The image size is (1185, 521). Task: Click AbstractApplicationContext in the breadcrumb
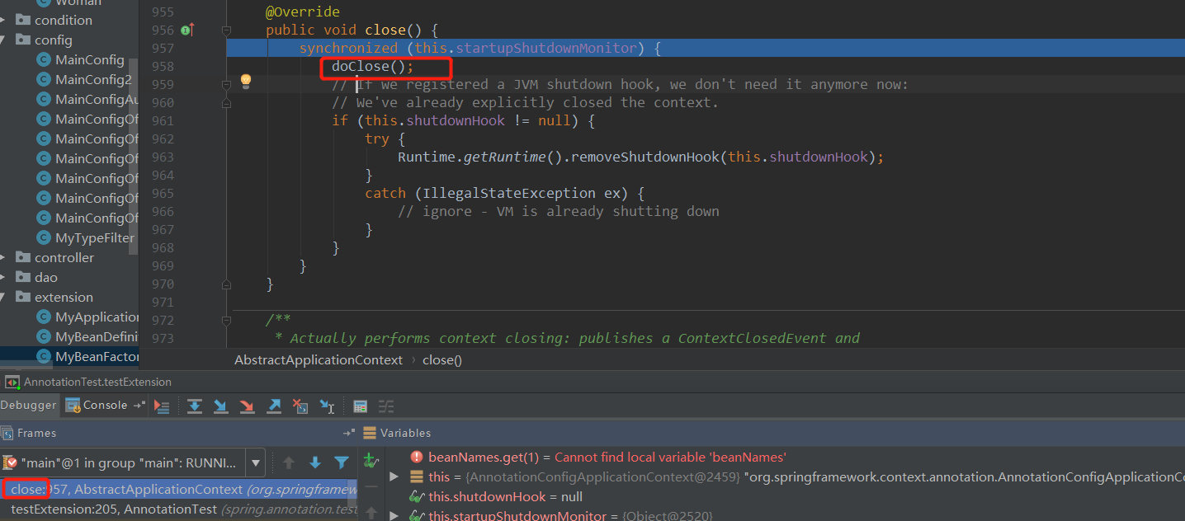[319, 359]
